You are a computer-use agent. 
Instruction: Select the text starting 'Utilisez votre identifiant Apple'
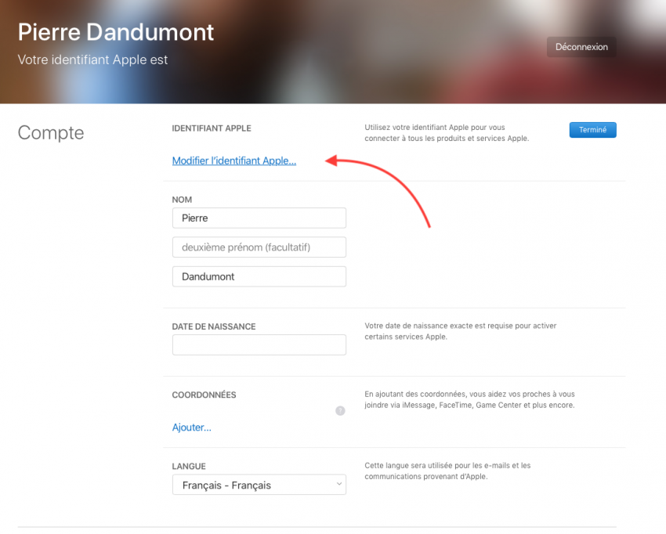447,133
